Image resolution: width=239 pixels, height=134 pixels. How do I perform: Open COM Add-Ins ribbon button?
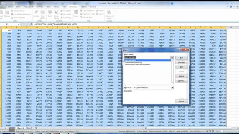tap(43, 14)
